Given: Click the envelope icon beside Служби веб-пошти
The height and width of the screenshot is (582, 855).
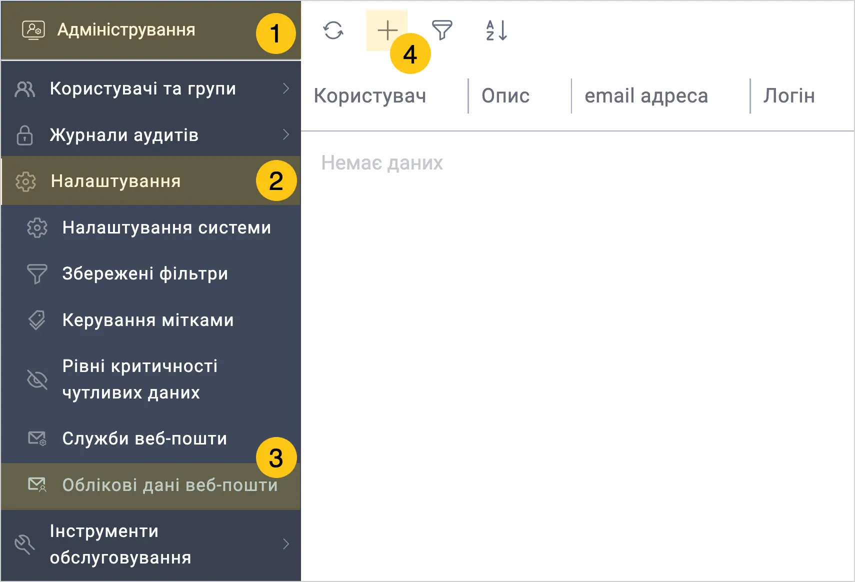Looking at the screenshot, I should point(37,438).
